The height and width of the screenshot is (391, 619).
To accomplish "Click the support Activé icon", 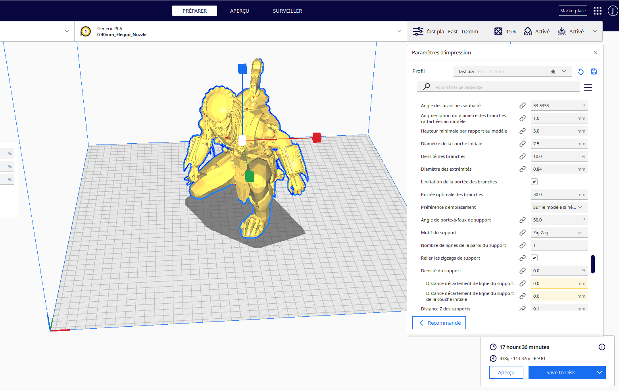I will pos(528,31).
